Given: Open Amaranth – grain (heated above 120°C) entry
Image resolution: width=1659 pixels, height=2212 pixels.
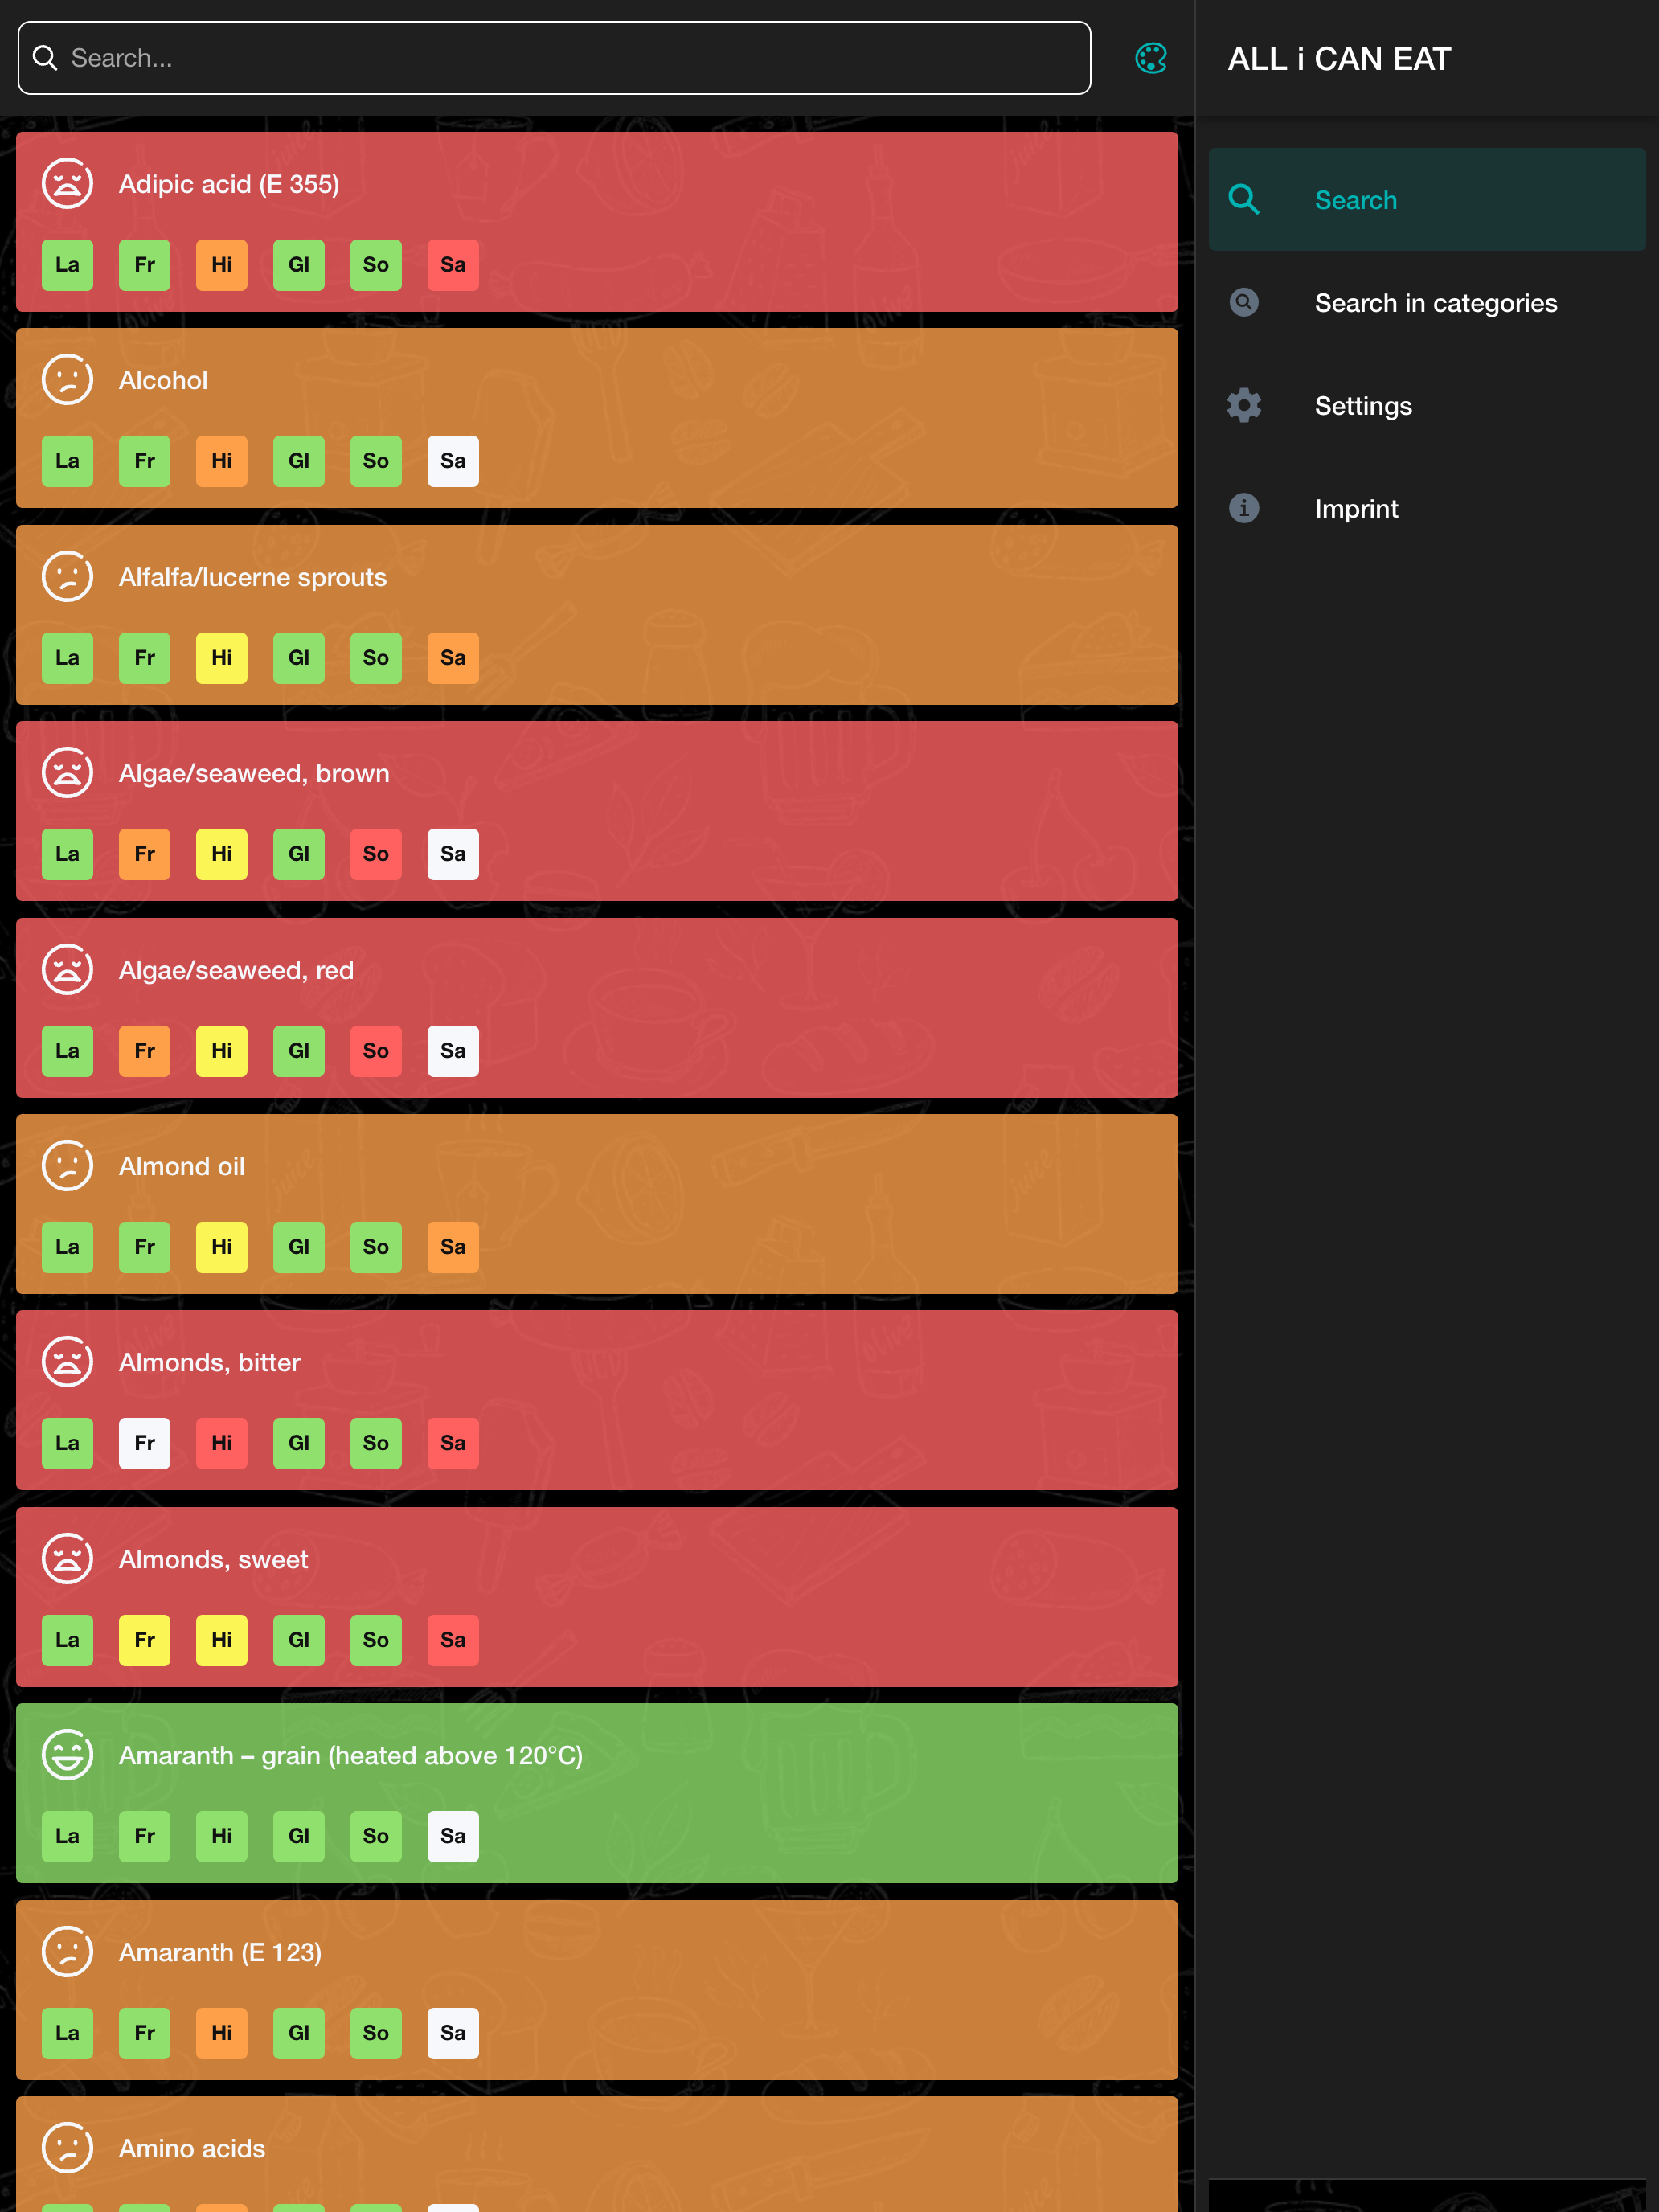Looking at the screenshot, I should click(597, 1793).
